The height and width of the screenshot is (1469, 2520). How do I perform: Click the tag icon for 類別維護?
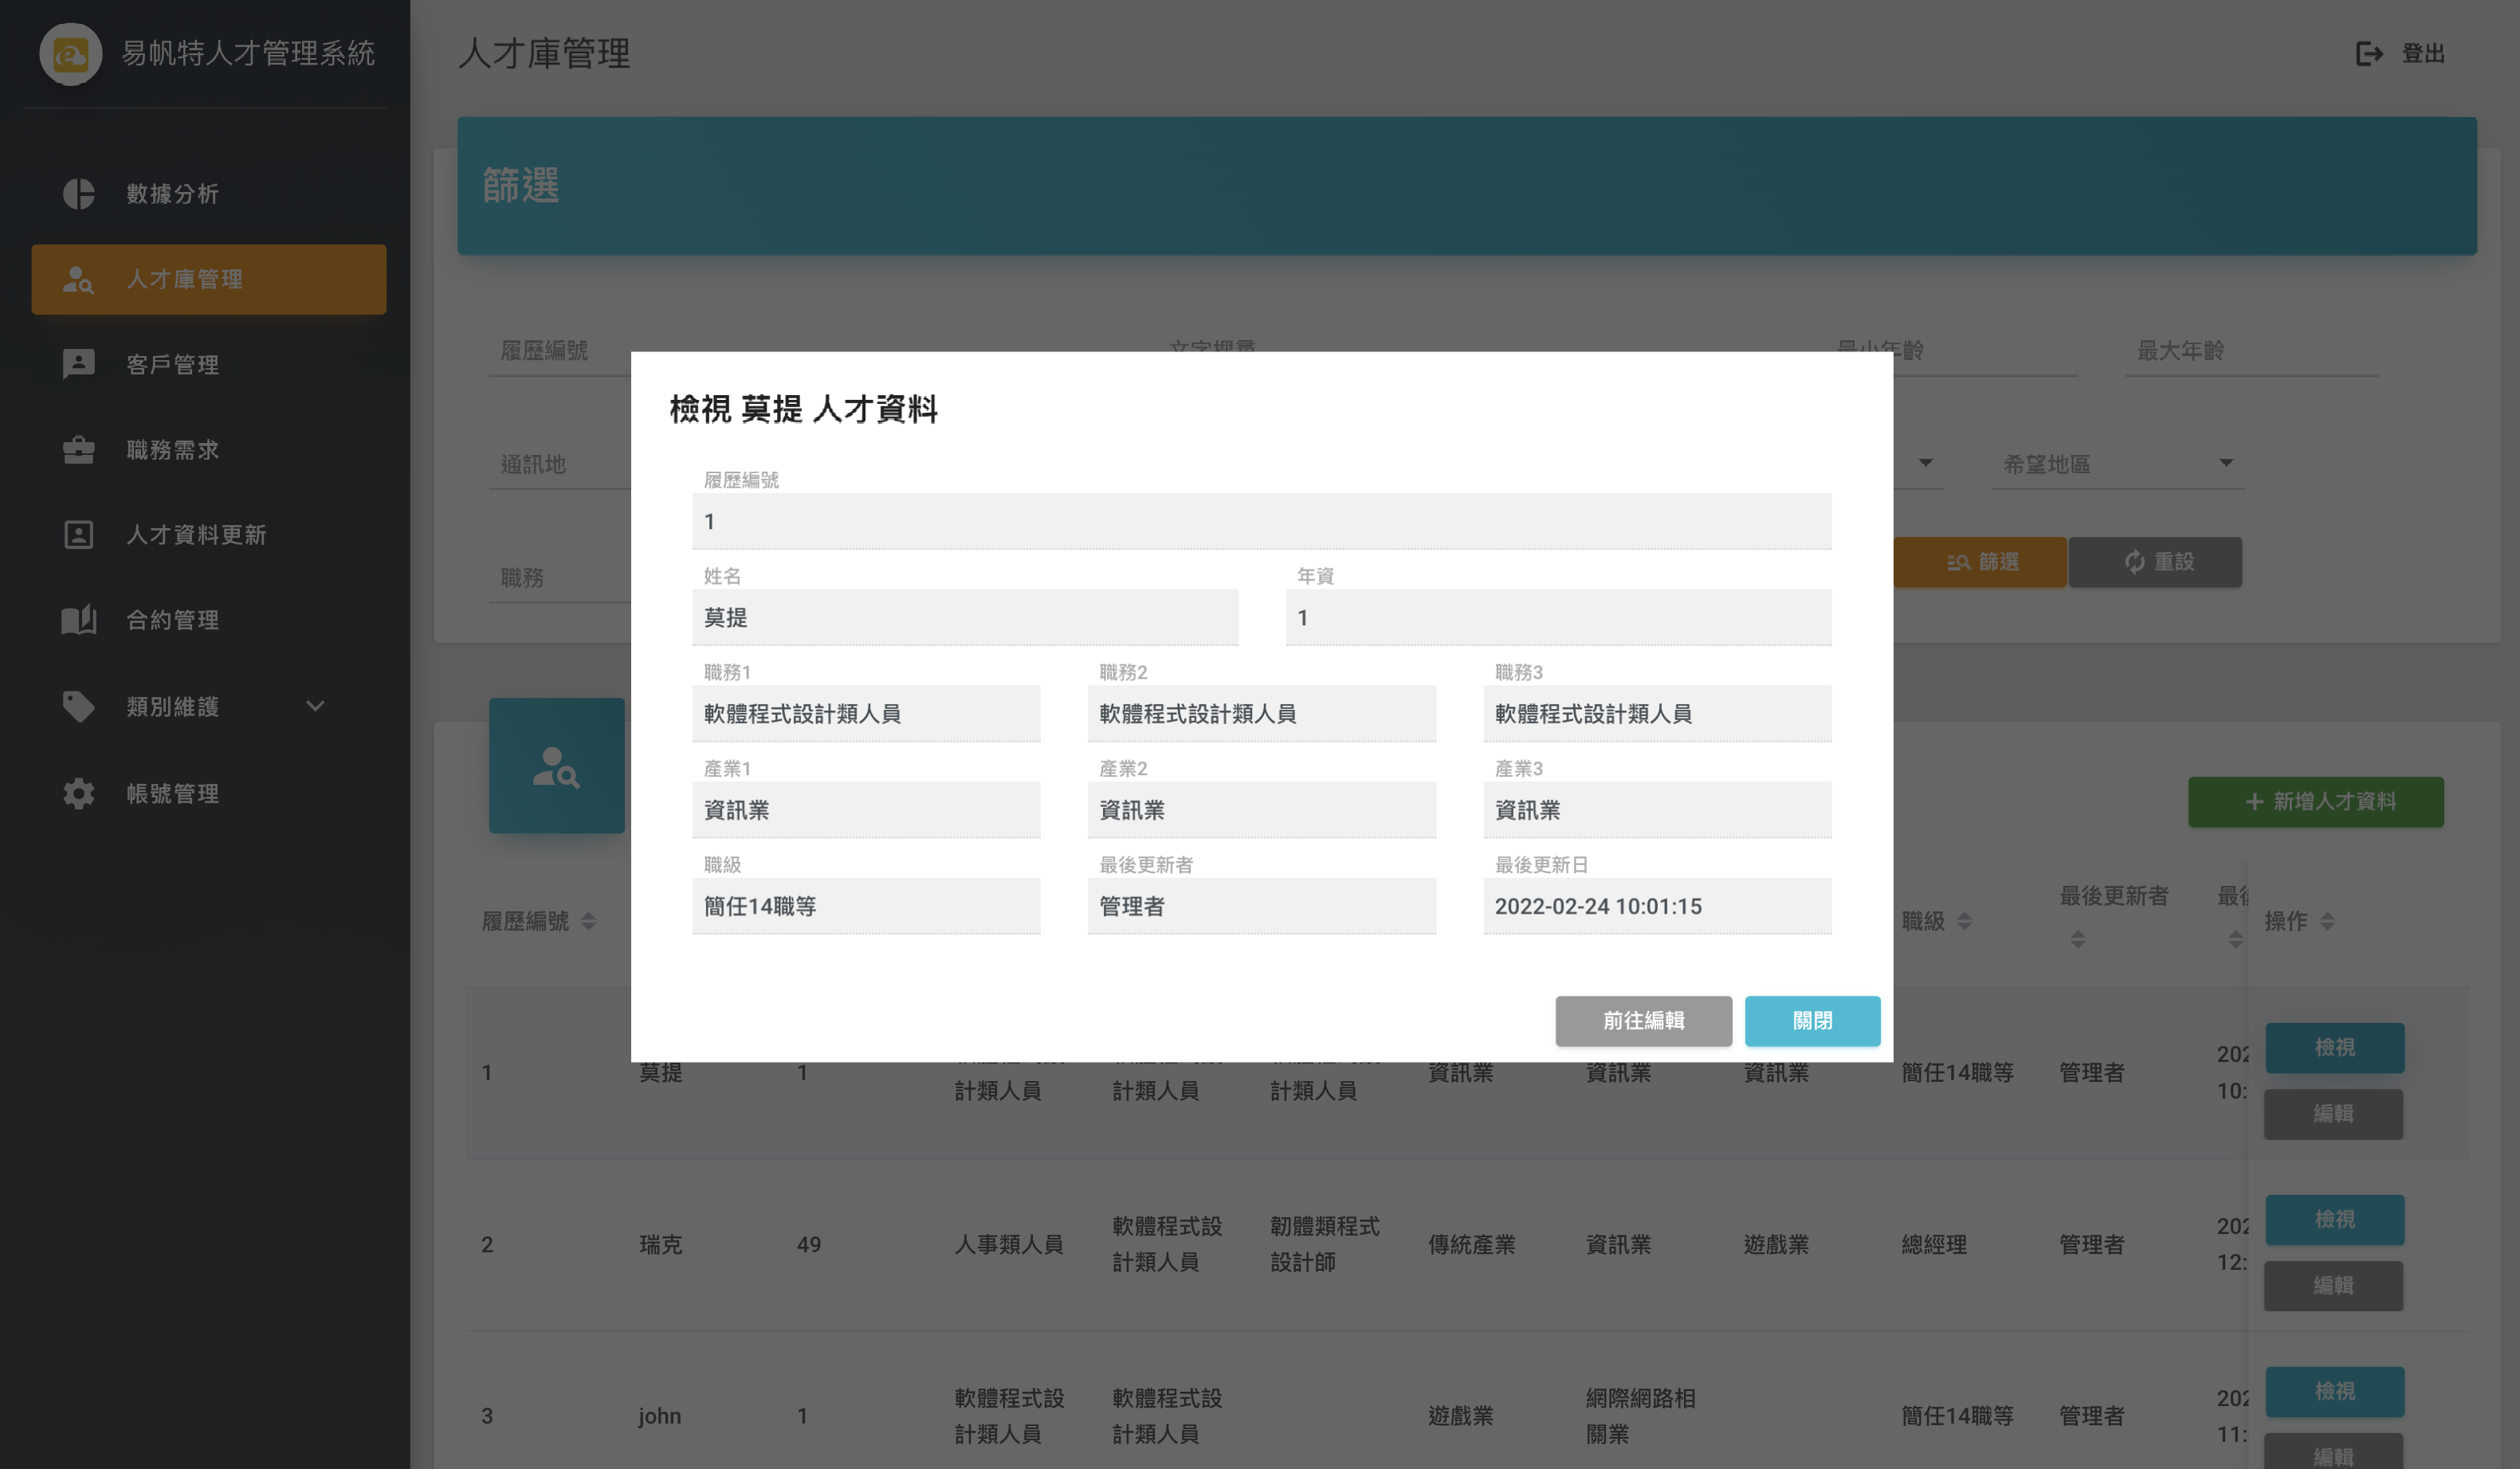click(78, 707)
